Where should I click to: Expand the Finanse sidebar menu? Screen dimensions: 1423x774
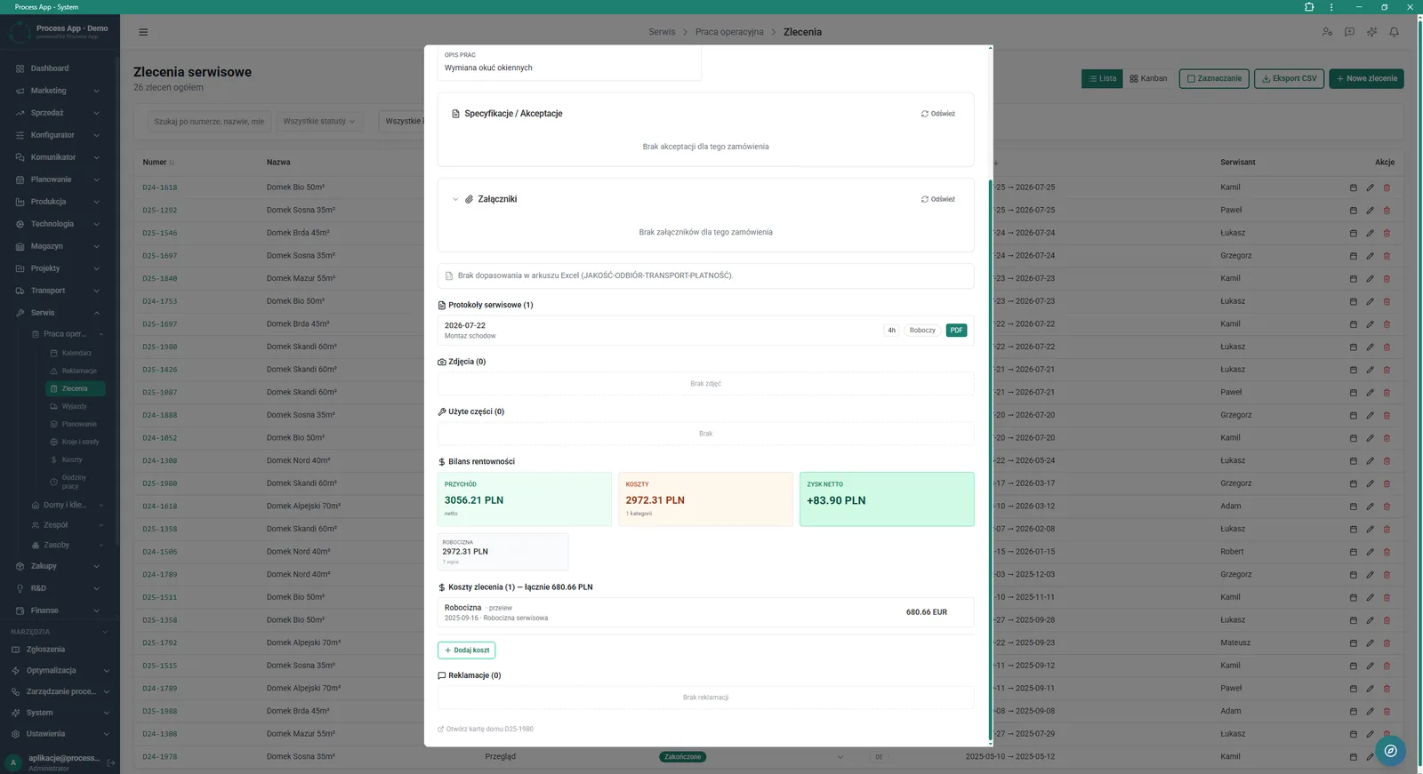(60, 610)
